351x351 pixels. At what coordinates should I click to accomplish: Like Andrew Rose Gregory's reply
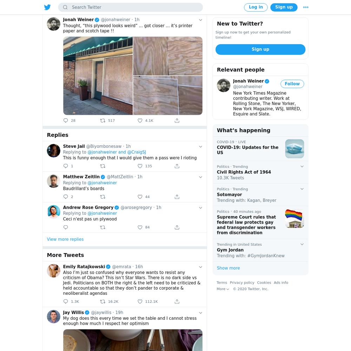coord(140,227)
